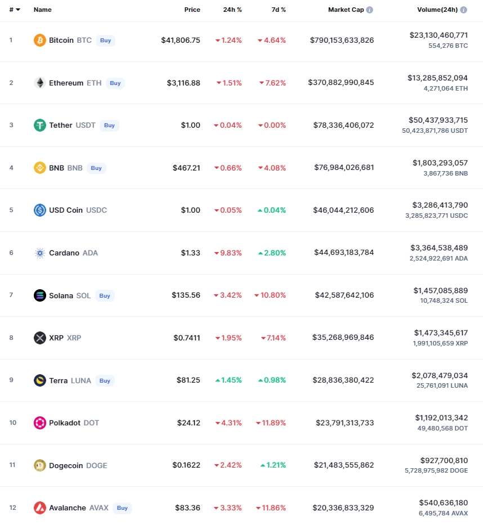The height and width of the screenshot is (525, 483).
Task: Open the Market Cap info tooltip icon
Action: pos(369,10)
